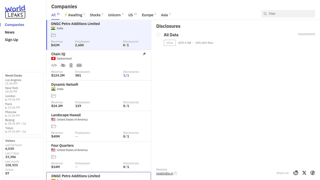The image size is (320, 180).
Task: Click the source code icon under Chain IQ
Action: point(54,65)
